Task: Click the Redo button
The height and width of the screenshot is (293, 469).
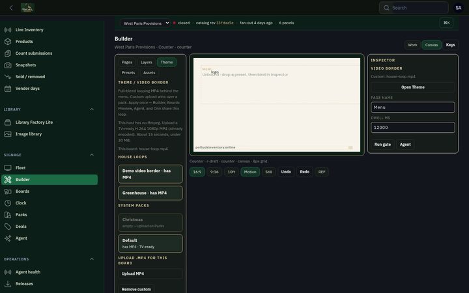Action: tap(304, 172)
